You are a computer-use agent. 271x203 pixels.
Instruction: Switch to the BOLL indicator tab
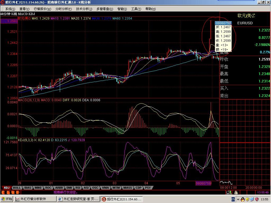pos(17,188)
